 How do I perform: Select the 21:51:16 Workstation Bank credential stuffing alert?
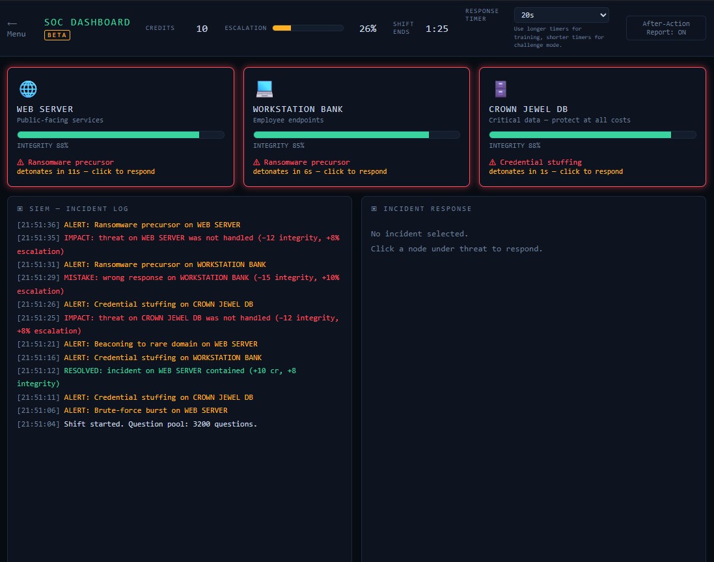[139, 358]
